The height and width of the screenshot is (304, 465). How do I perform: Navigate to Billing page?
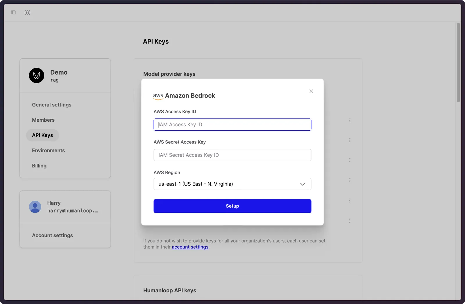point(39,166)
